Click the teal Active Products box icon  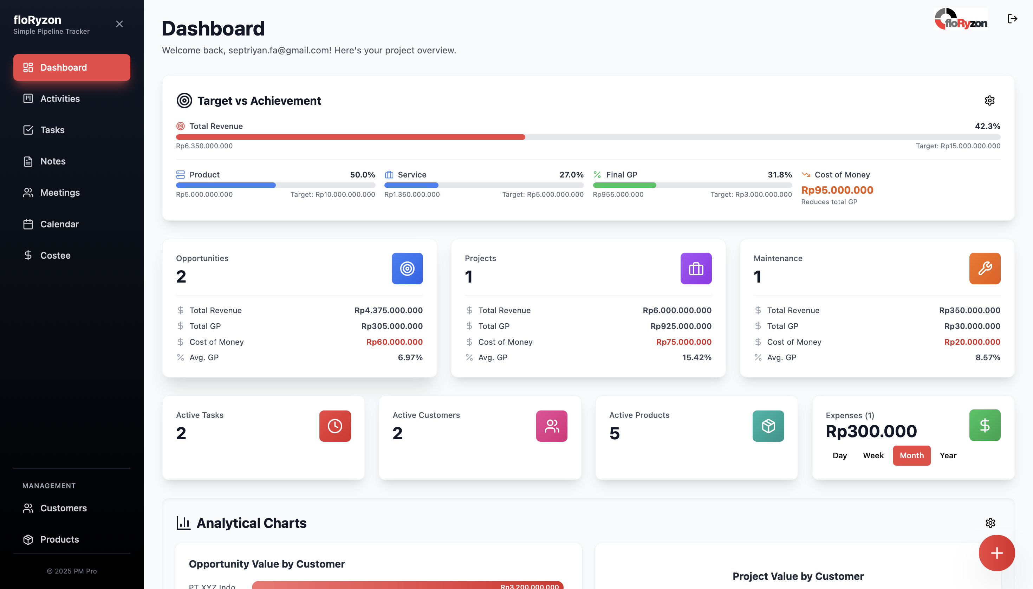768,426
